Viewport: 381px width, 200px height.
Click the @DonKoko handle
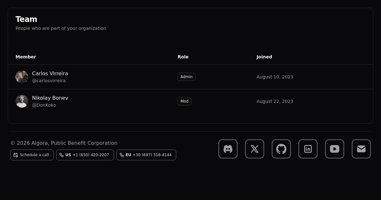(44, 105)
